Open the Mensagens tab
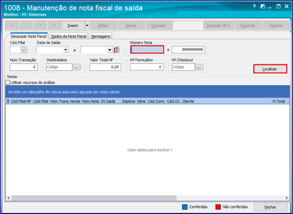 click(x=100, y=36)
